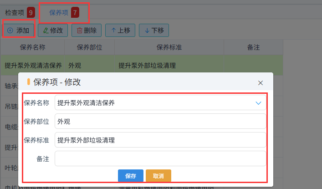Click the red 7 badge on 保养项
Viewport: 322px width, 189px height.
click(x=75, y=13)
